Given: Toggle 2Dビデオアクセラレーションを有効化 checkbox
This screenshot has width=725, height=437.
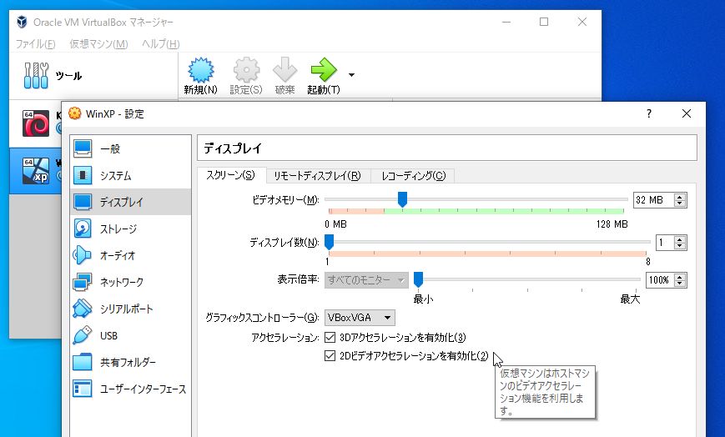Looking at the screenshot, I should tap(330, 355).
